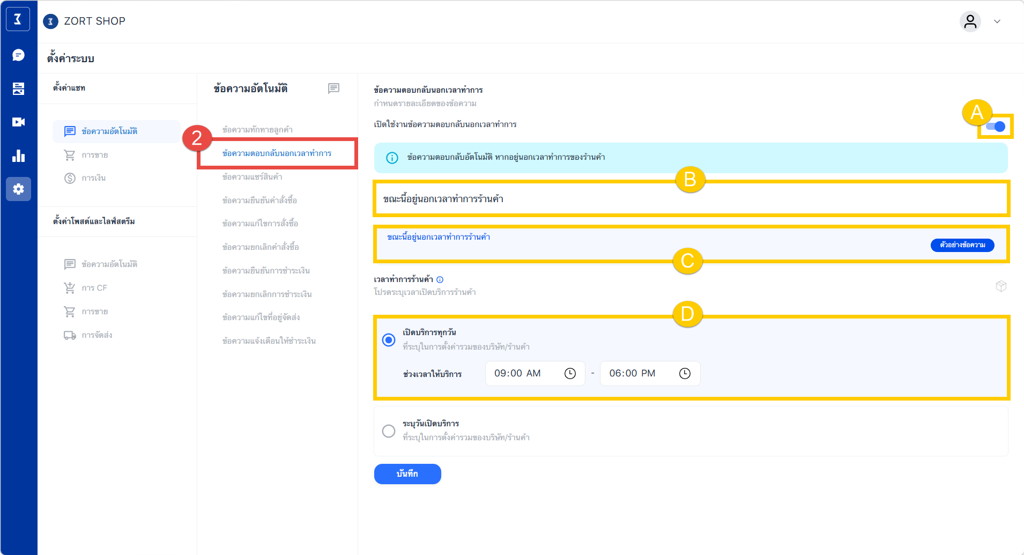
Task: Click info icon beside เวลาทำการร้านค้า
Action: [x=440, y=279]
